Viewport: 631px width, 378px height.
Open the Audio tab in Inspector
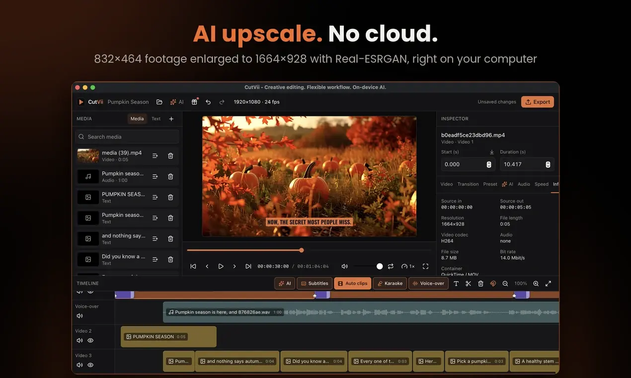(x=524, y=184)
